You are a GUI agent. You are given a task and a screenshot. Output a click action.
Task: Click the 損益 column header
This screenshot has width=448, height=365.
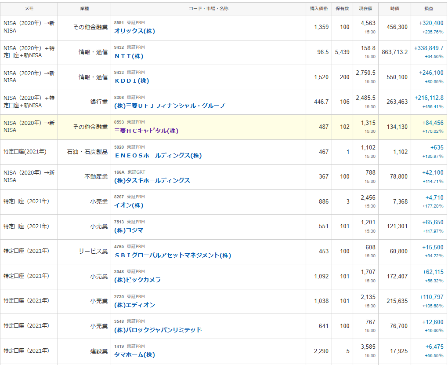tap(428, 9)
